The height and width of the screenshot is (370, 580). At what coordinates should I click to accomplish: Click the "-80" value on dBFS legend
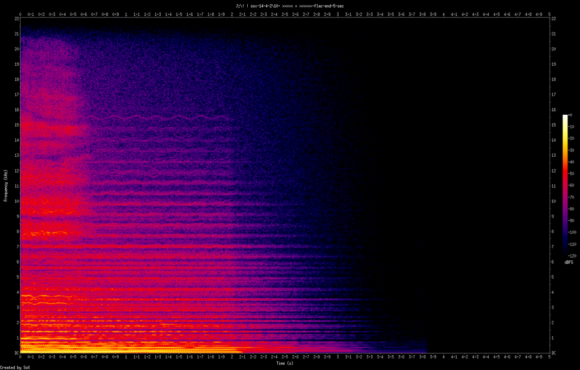571,209
